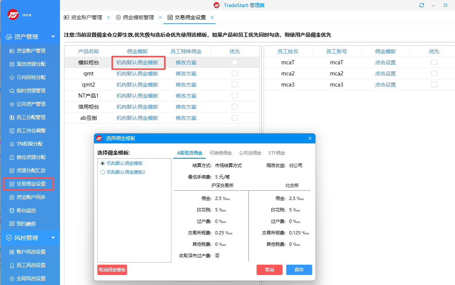Click the 日内回转分配 sidebar icon
Screen dimensions: 455x285
pos(12,77)
